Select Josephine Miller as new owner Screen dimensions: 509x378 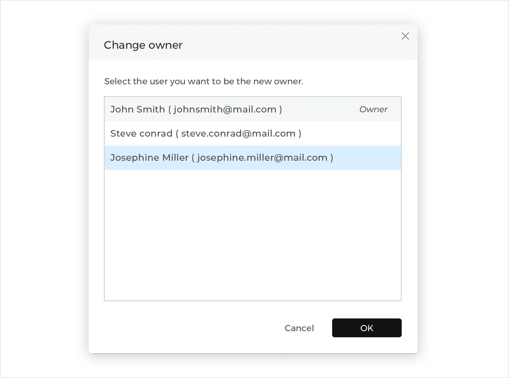click(x=253, y=158)
